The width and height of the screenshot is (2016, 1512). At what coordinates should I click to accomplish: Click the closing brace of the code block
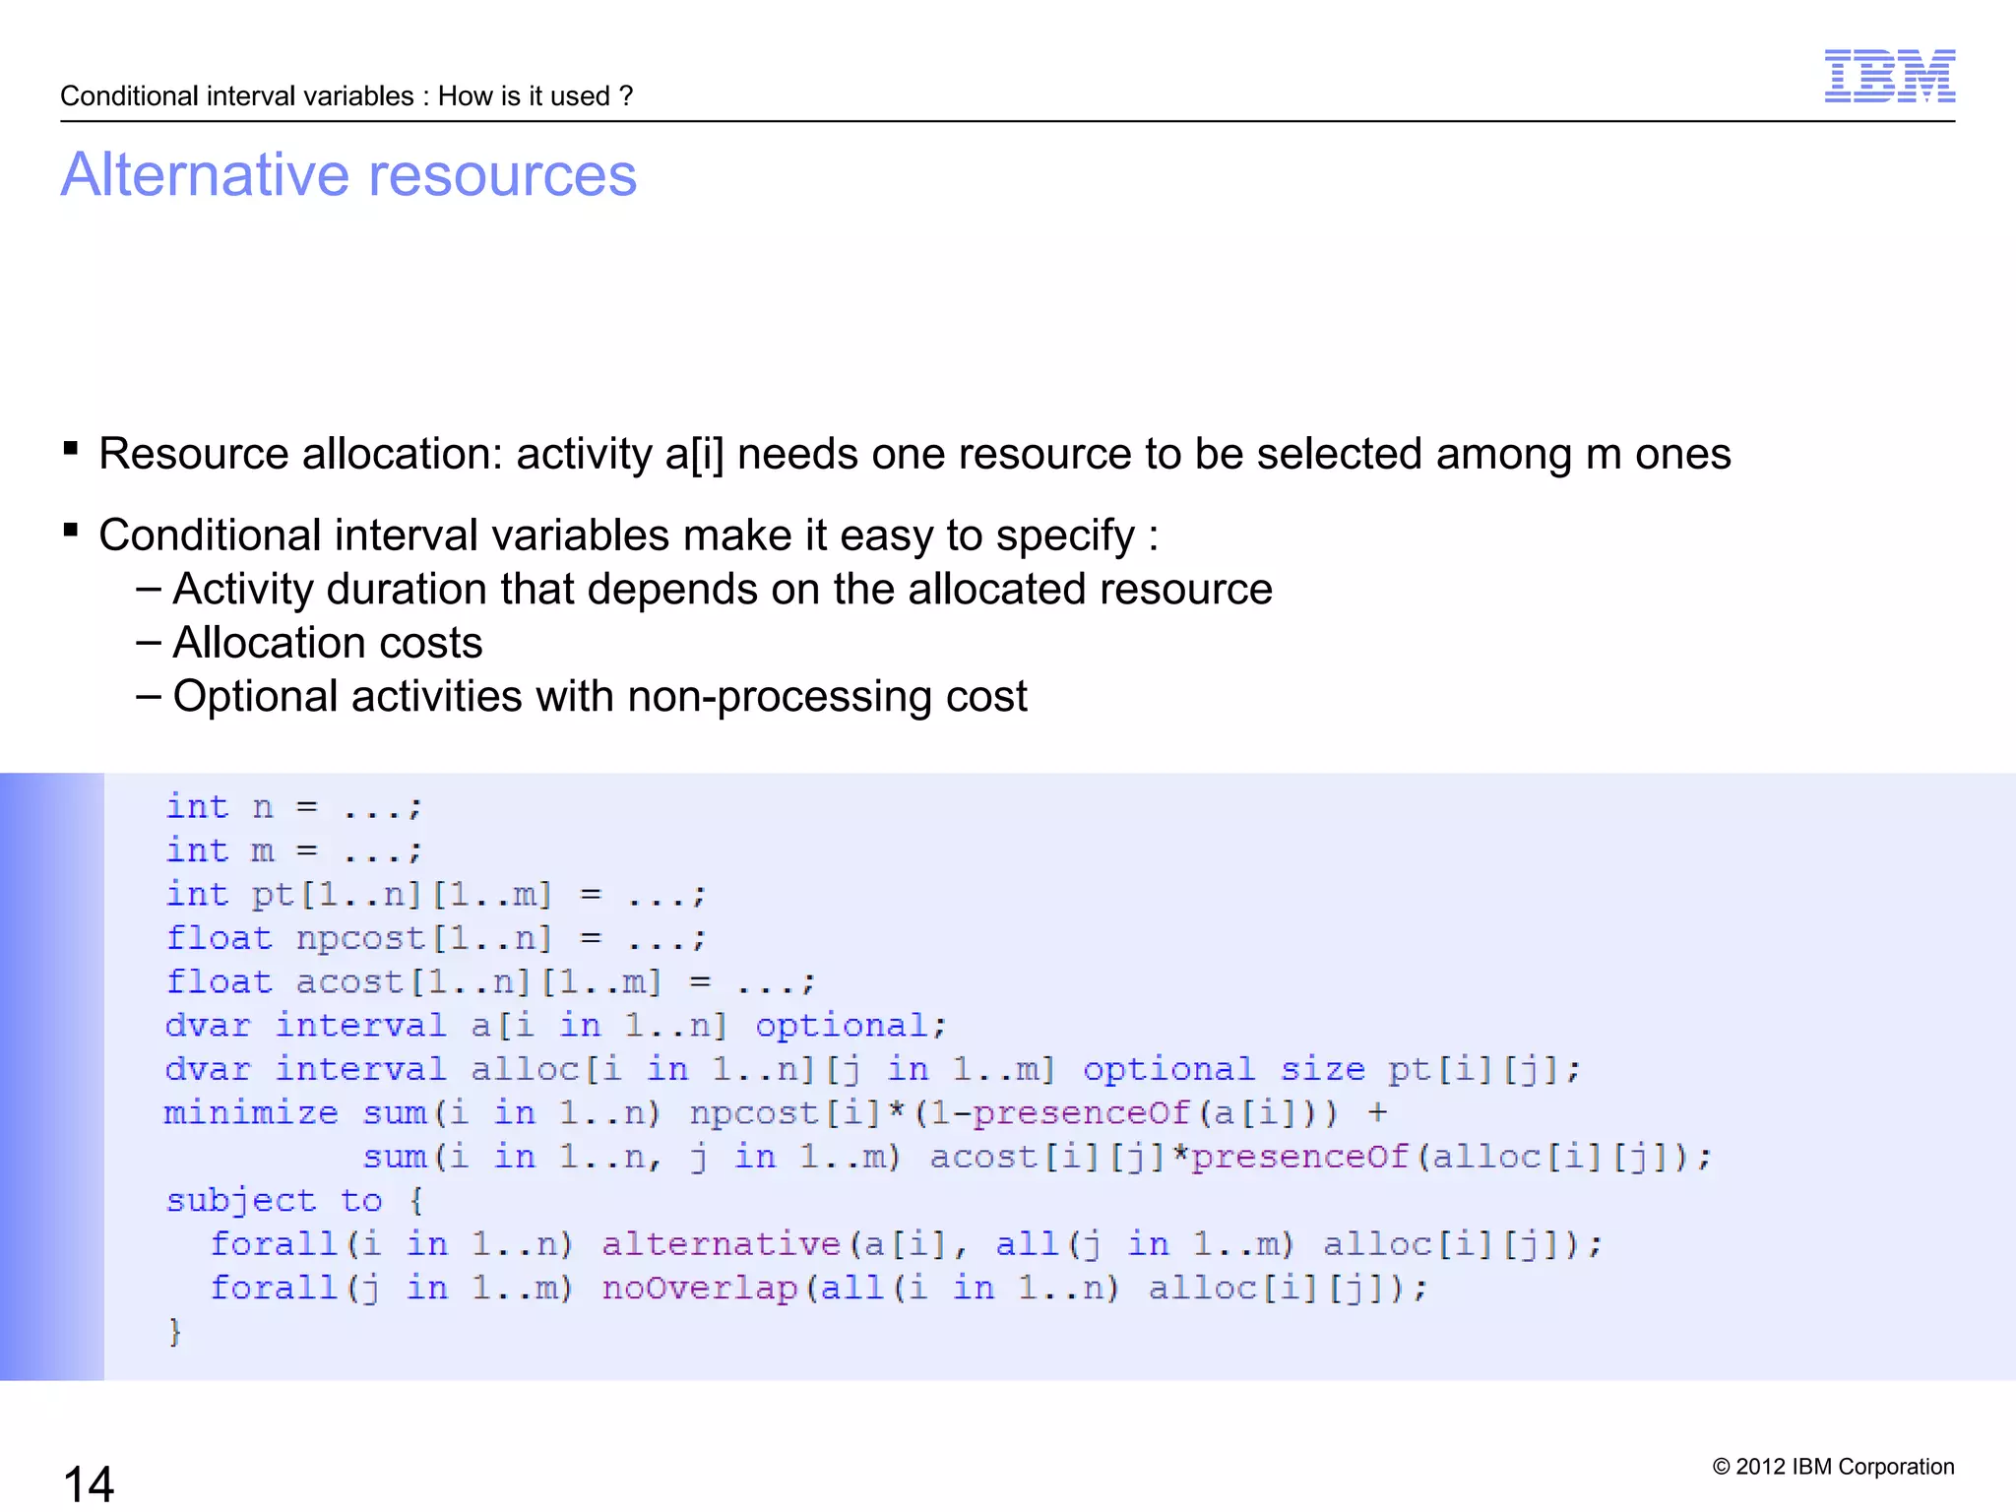[x=174, y=1331]
